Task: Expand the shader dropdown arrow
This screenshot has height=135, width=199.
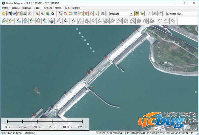Action: pos(131,14)
